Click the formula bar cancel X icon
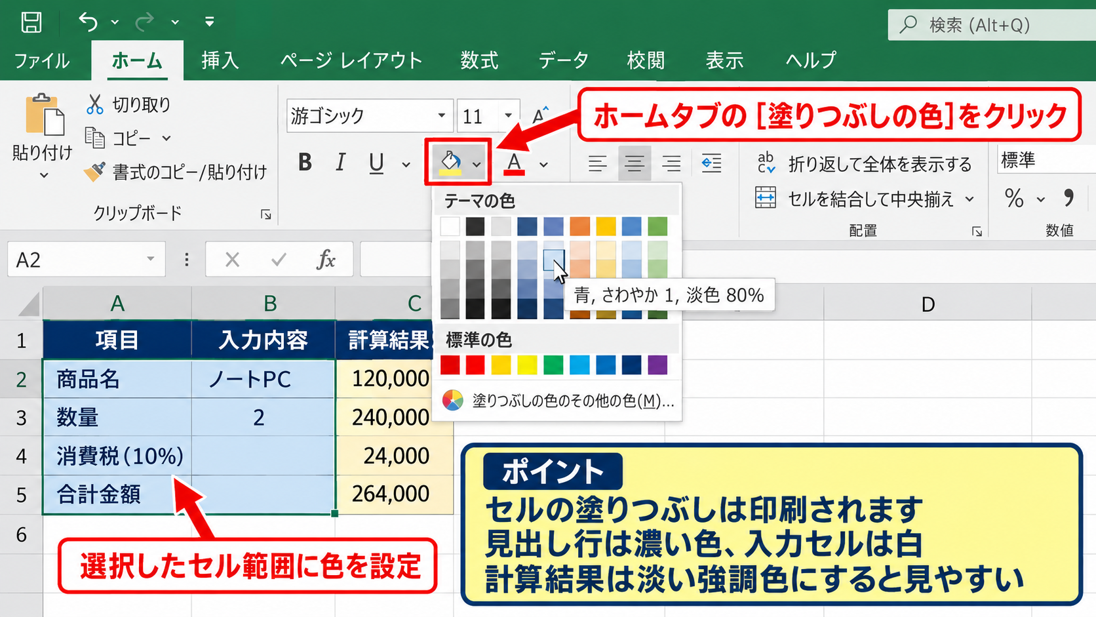1096x617 pixels. click(x=232, y=260)
